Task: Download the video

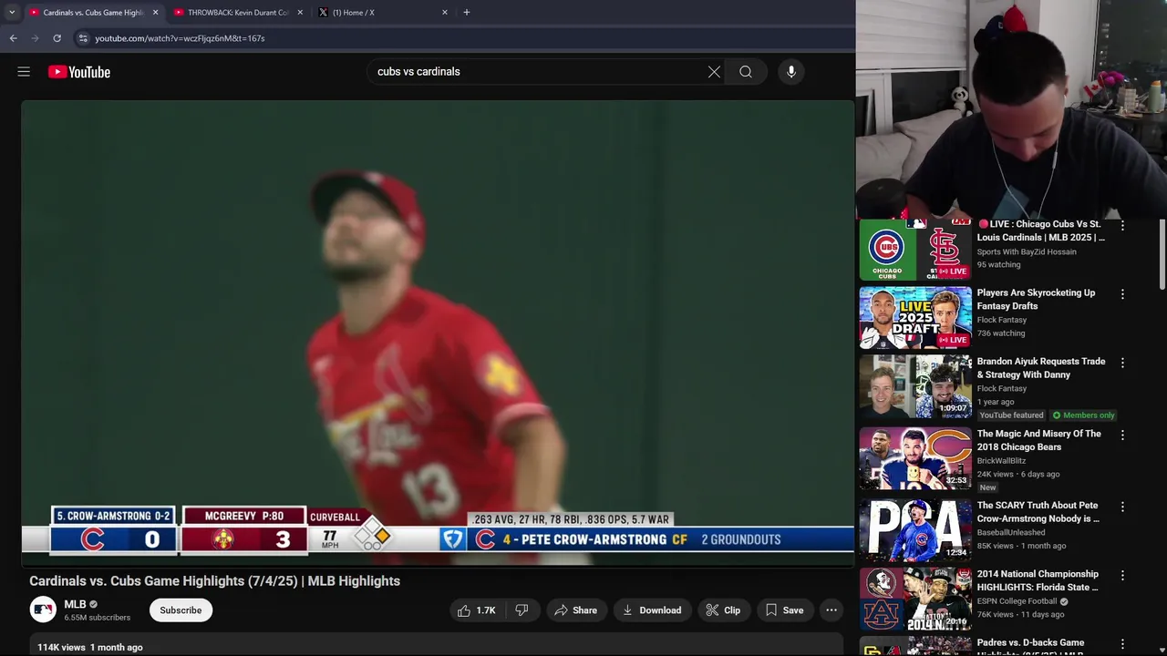Action: point(651,610)
